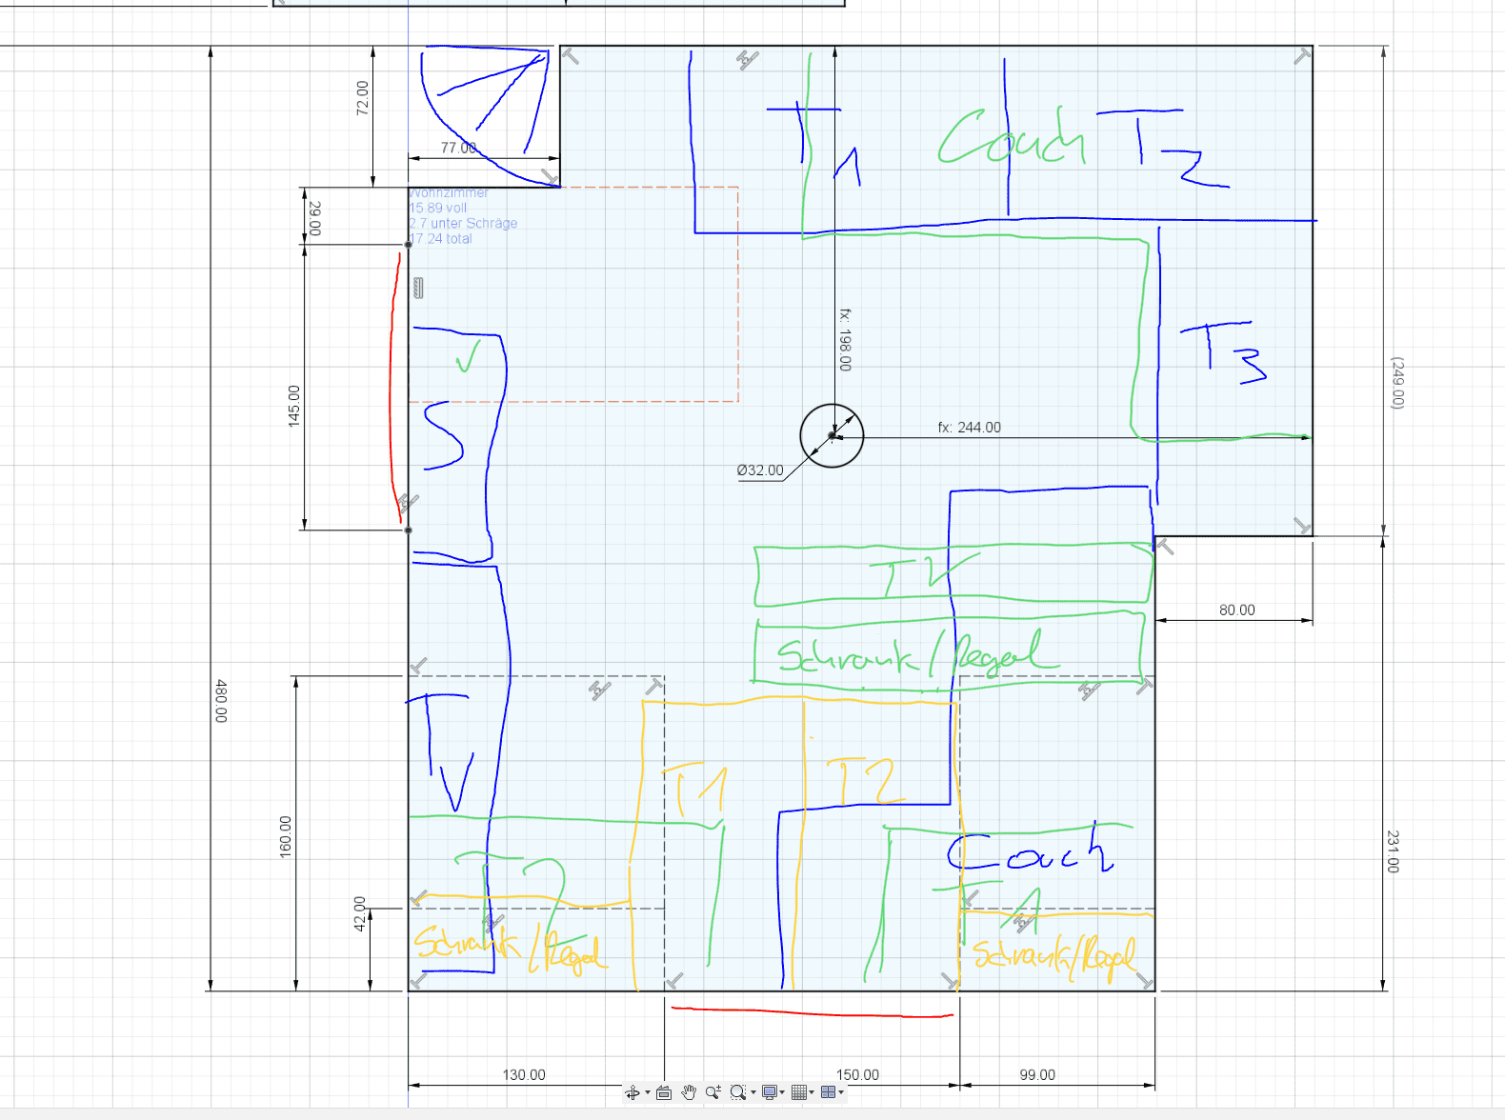Select the 80.00 dimension value

click(x=1237, y=610)
